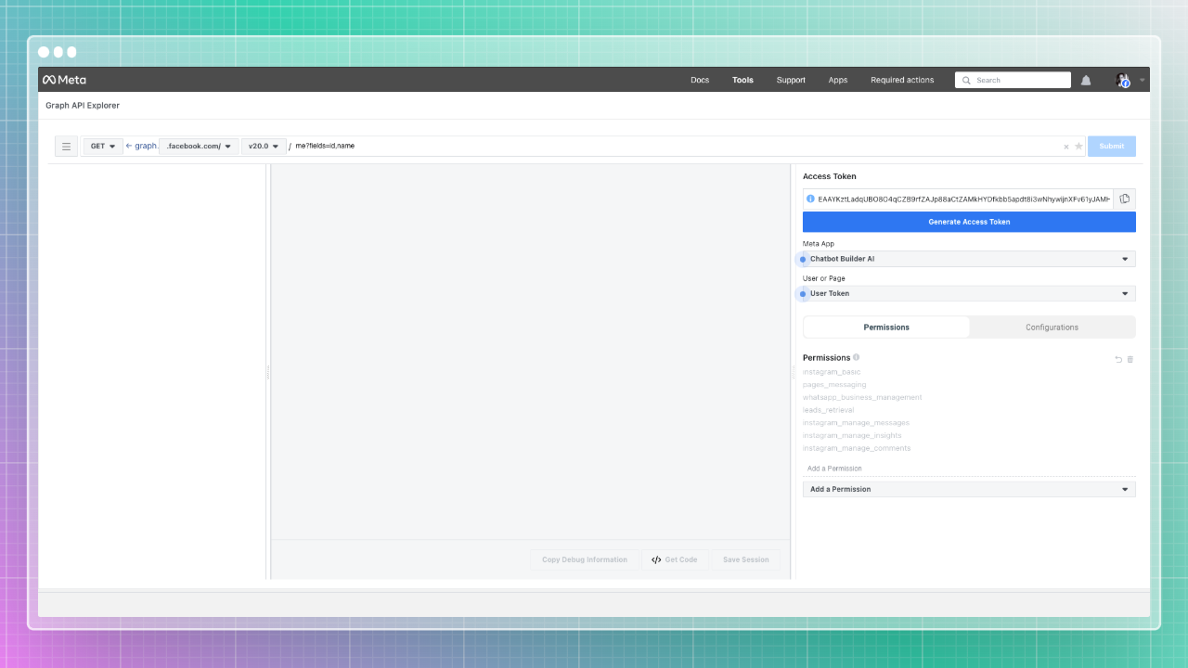Image resolution: width=1188 pixels, height=668 pixels.
Task: Click the trash icon in Permissions section
Action: (1130, 359)
